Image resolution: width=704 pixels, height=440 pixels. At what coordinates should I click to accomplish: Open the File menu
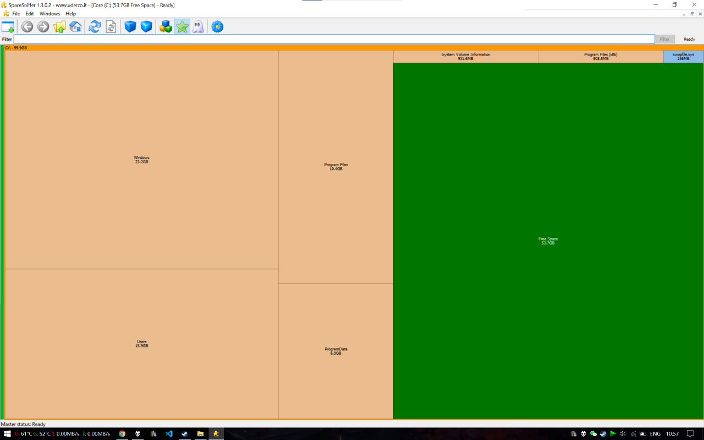16,14
